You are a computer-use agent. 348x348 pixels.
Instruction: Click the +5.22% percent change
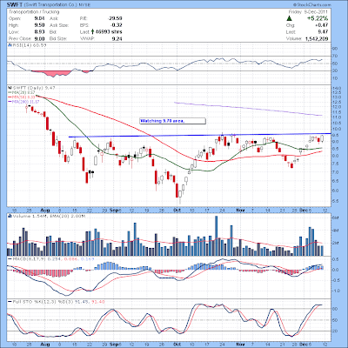click(x=318, y=18)
